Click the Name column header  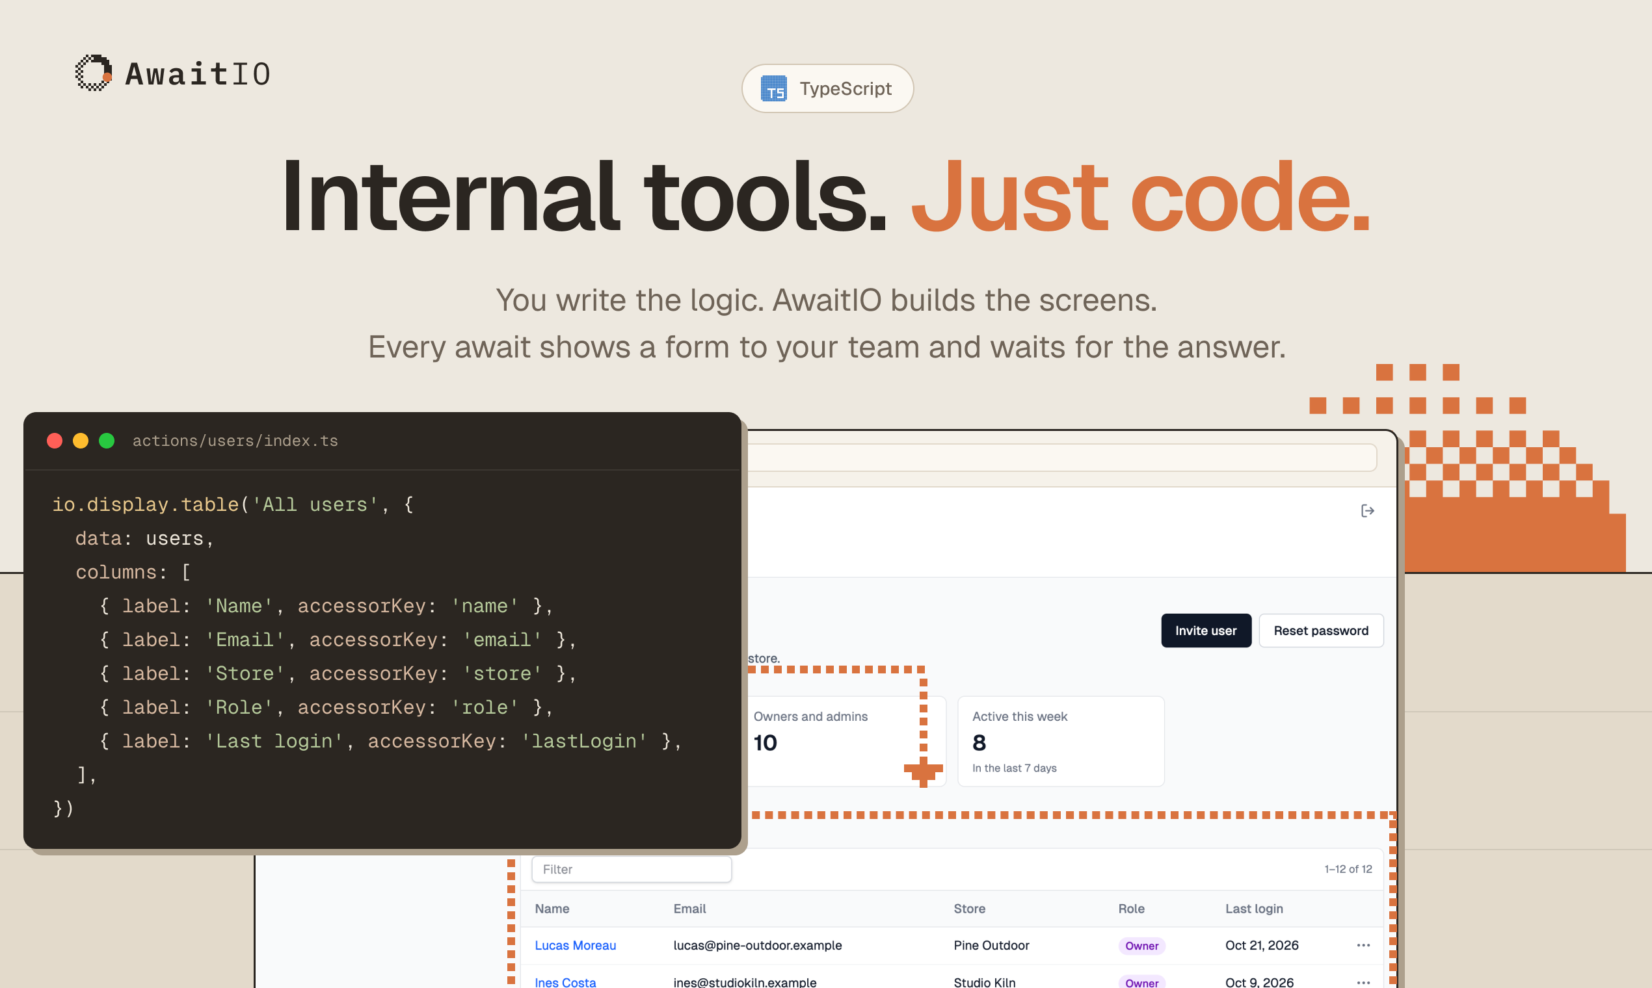(552, 909)
